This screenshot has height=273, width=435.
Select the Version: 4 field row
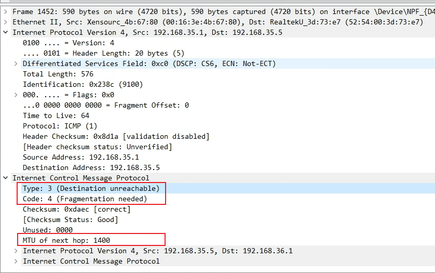(67, 43)
